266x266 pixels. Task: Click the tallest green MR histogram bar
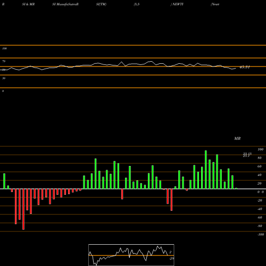click(206, 170)
